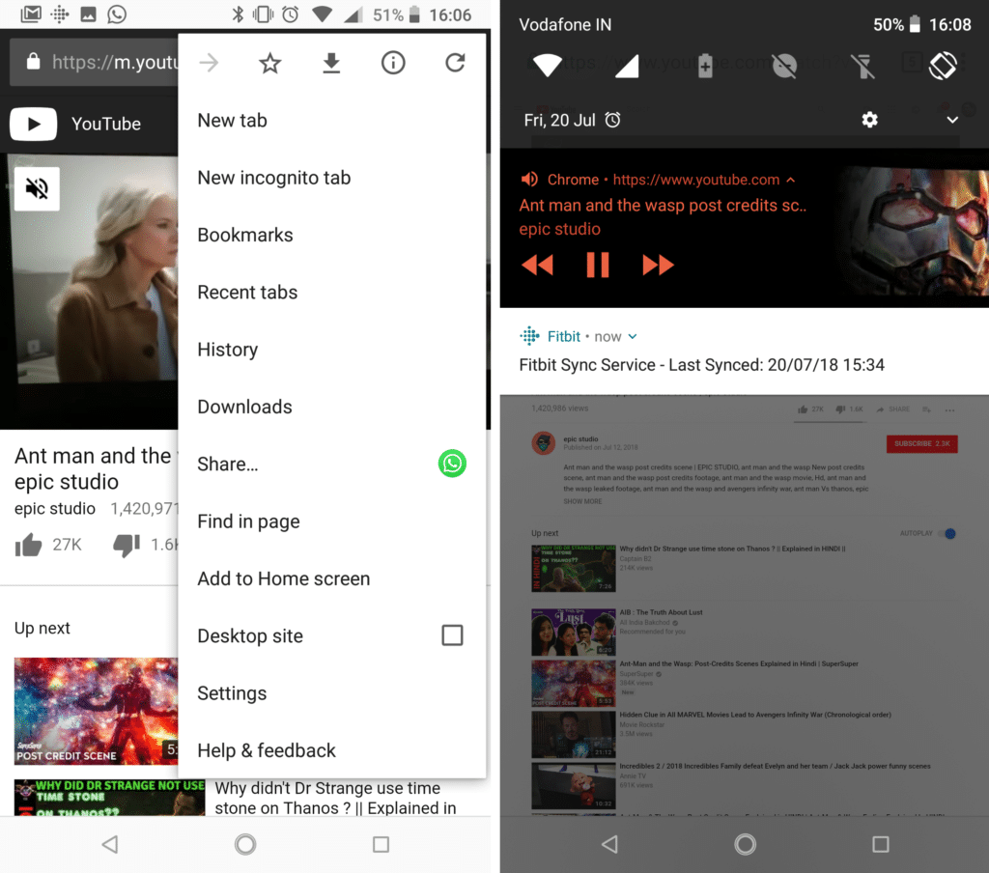Bookmark the page with the star icon
The image size is (989, 873).
(x=269, y=63)
